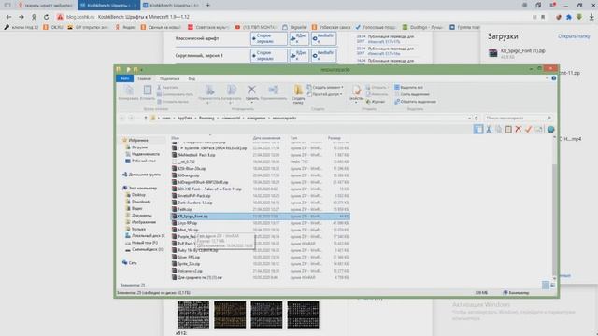
Task: Click Select all in the ribbon
Action: coord(409,87)
